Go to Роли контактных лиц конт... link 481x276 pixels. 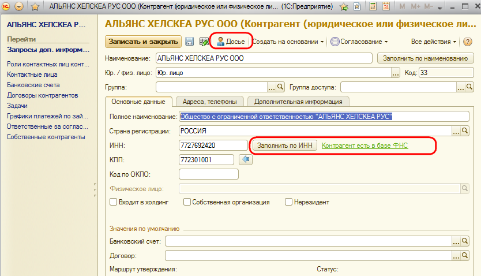tap(48, 64)
